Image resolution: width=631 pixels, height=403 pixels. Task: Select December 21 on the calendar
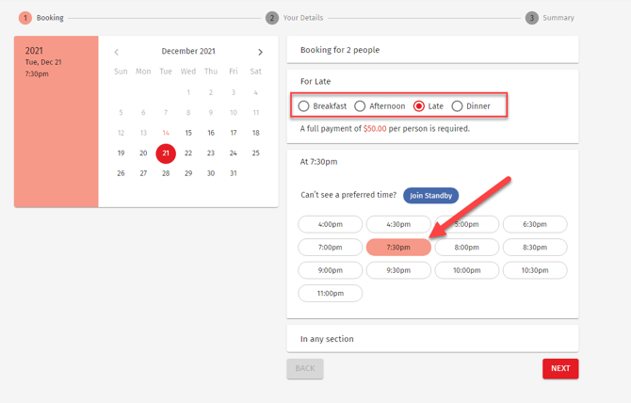click(166, 153)
